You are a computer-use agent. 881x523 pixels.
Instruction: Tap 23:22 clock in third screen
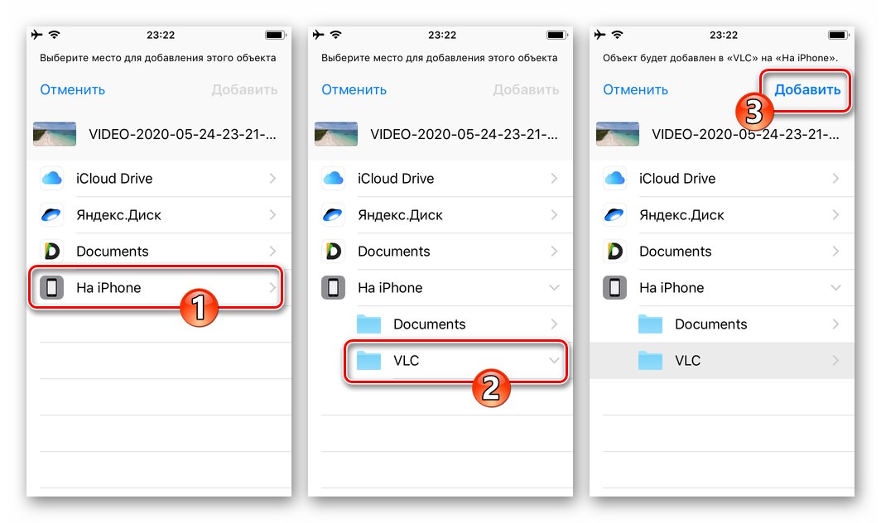coord(724,35)
